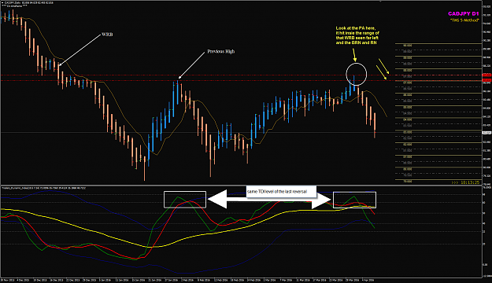Click the Traders_Dynamic_Index indicator label

click(44, 188)
